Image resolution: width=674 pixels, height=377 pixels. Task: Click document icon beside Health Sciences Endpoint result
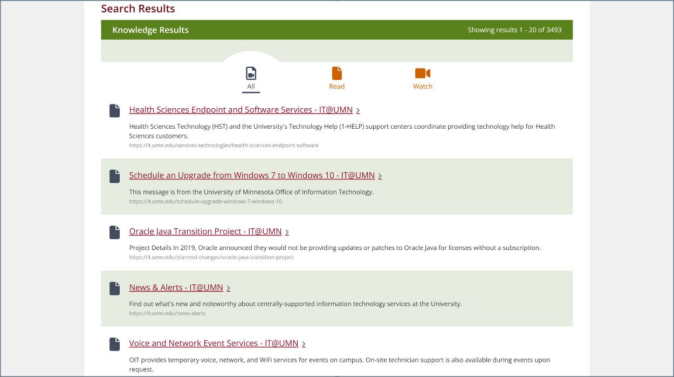coord(114,110)
